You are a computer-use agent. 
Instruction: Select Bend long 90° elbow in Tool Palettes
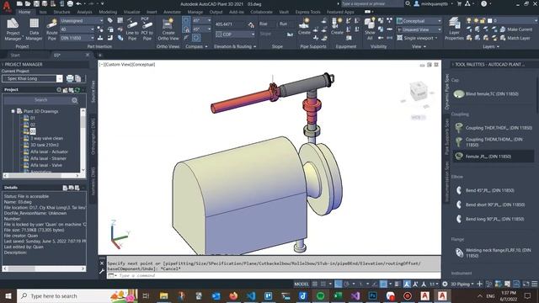[x=490, y=219]
